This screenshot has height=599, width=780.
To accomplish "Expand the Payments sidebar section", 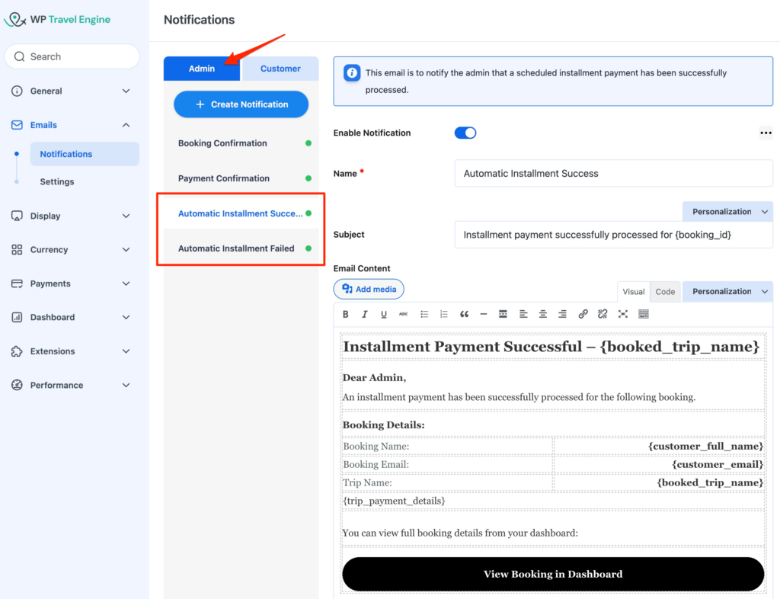I will [71, 283].
